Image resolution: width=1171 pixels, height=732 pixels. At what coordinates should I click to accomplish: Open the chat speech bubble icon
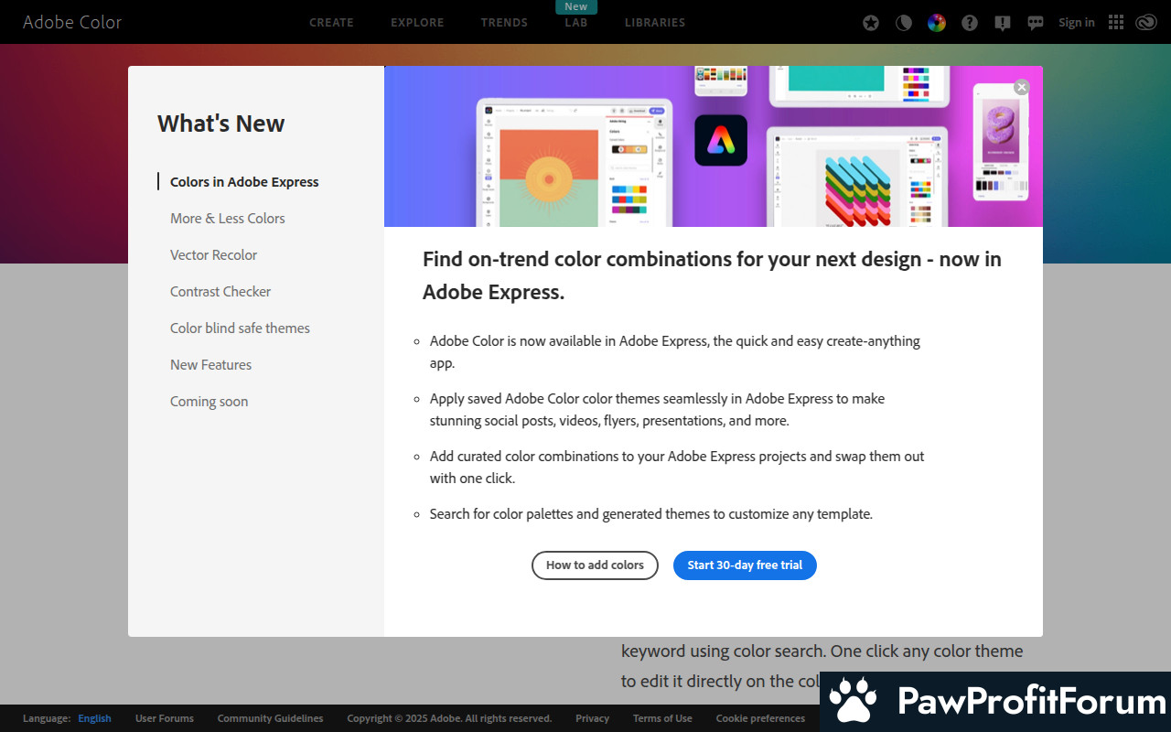[x=1036, y=23]
